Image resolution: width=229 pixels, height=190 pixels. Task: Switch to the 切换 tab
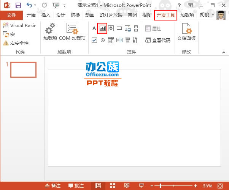pyautogui.click(x=75, y=15)
